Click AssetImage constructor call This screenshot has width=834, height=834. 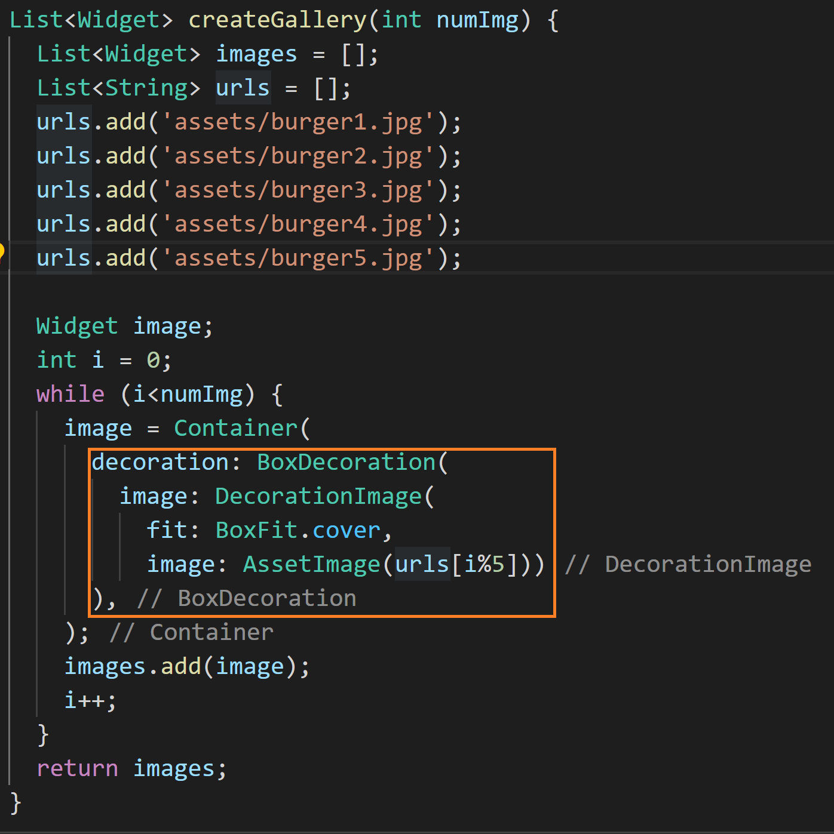311,565
